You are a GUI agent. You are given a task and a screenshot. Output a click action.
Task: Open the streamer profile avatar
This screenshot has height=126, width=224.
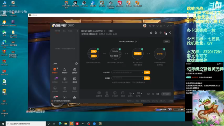pyautogui.click(x=144, y=25)
